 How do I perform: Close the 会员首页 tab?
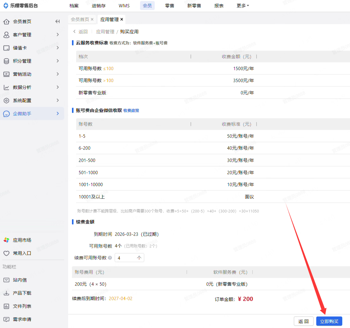click(x=92, y=19)
